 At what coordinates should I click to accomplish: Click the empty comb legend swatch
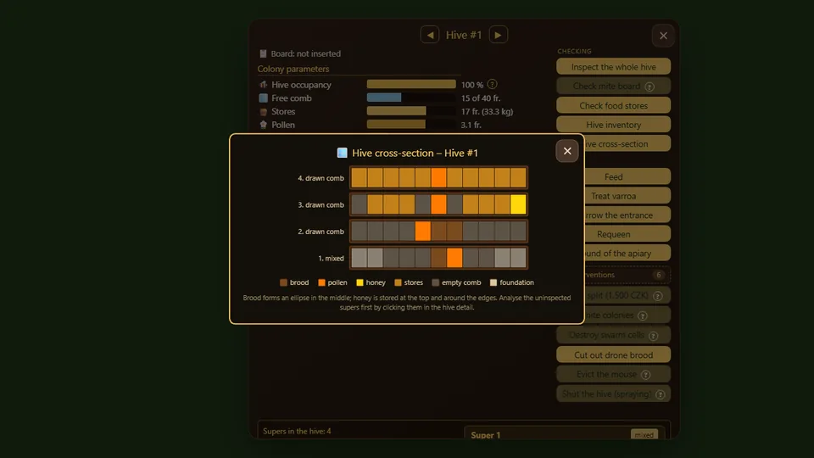(x=436, y=282)
